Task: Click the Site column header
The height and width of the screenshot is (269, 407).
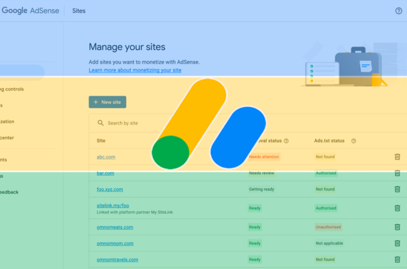Action: (101, 140)
